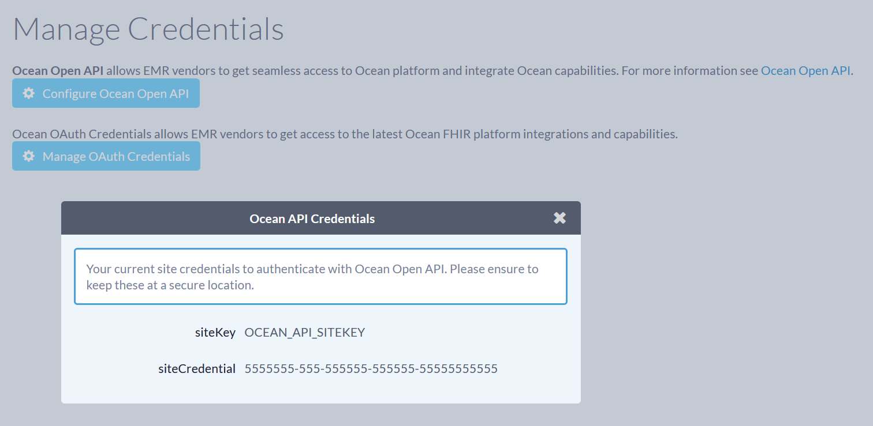Close the Ocean API Credentials dialog
Viewport: 873px width, 426px height.
(559, 218)
